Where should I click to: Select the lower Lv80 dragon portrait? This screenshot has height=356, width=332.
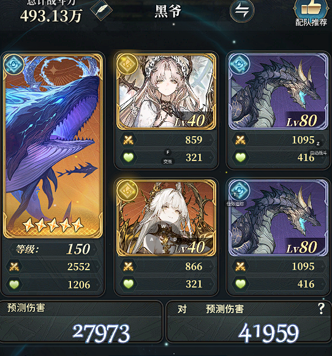[278, 218]
